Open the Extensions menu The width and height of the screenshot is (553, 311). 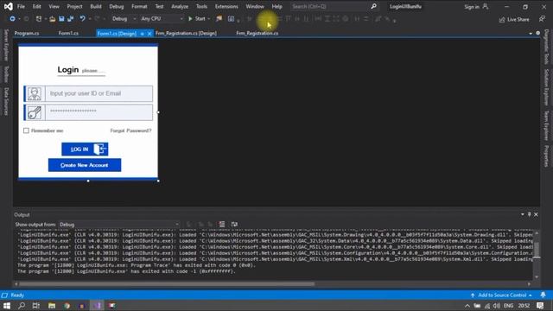(226, 6)
